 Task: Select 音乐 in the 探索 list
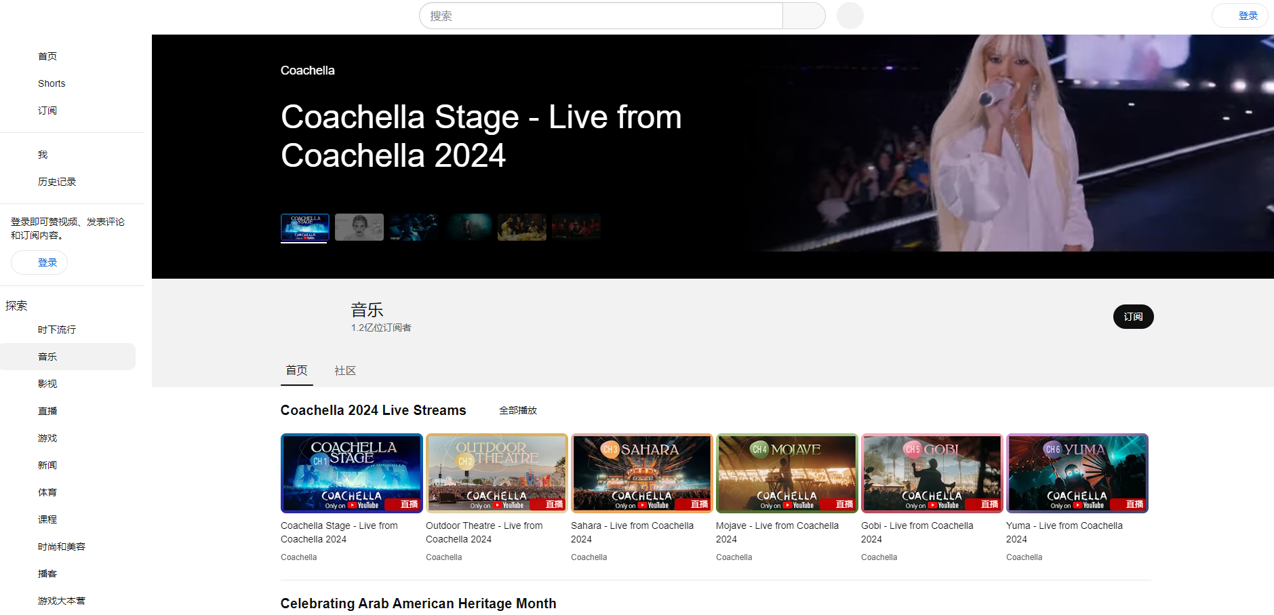(x=68, y=357)
